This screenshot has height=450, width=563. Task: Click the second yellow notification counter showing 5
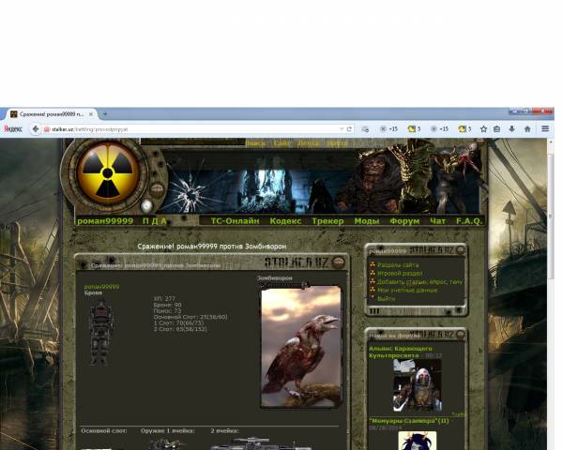[x=464, y=128]
